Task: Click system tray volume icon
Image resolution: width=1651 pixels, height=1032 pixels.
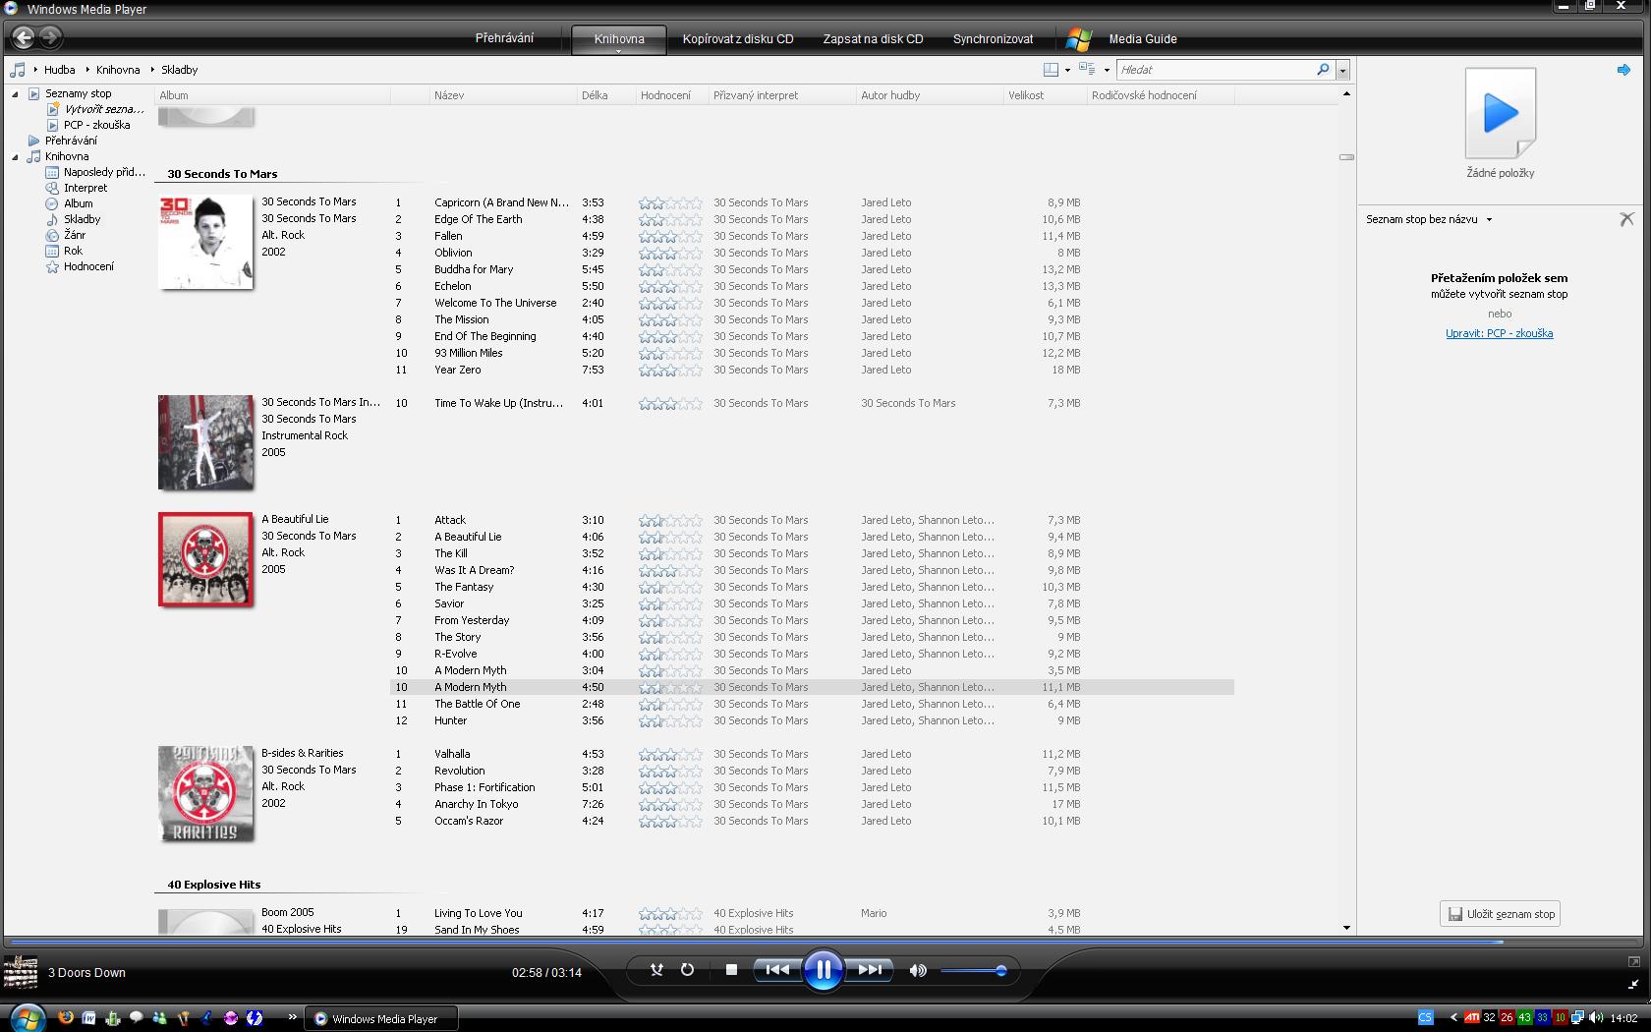Action: click(x=1595, y=1017)
